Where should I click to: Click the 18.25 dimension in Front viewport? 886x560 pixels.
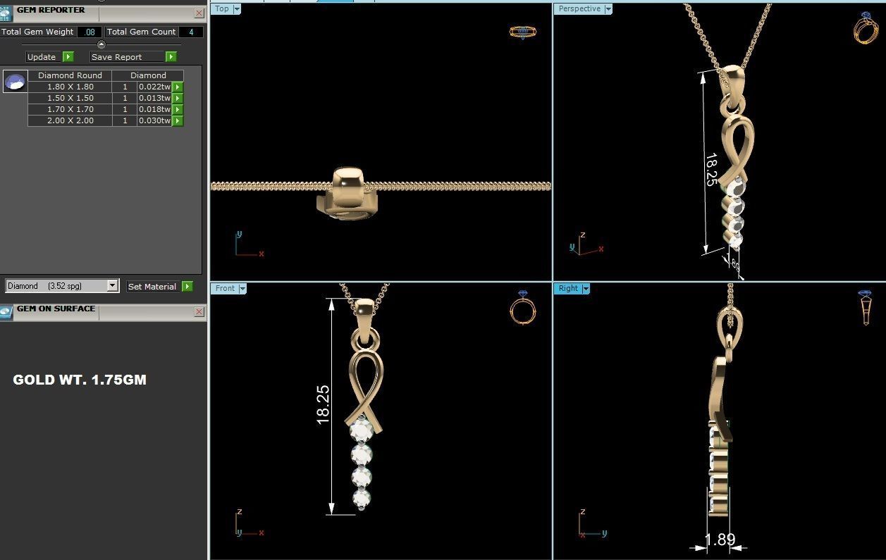click(x=324, y=404)
